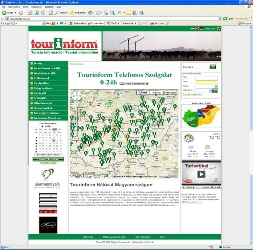253x250 pixels.
Task: Submit accommodation search green button
Action: click(x=215, y=91)
